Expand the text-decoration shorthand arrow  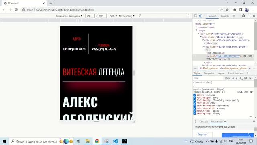coord(218,108)
